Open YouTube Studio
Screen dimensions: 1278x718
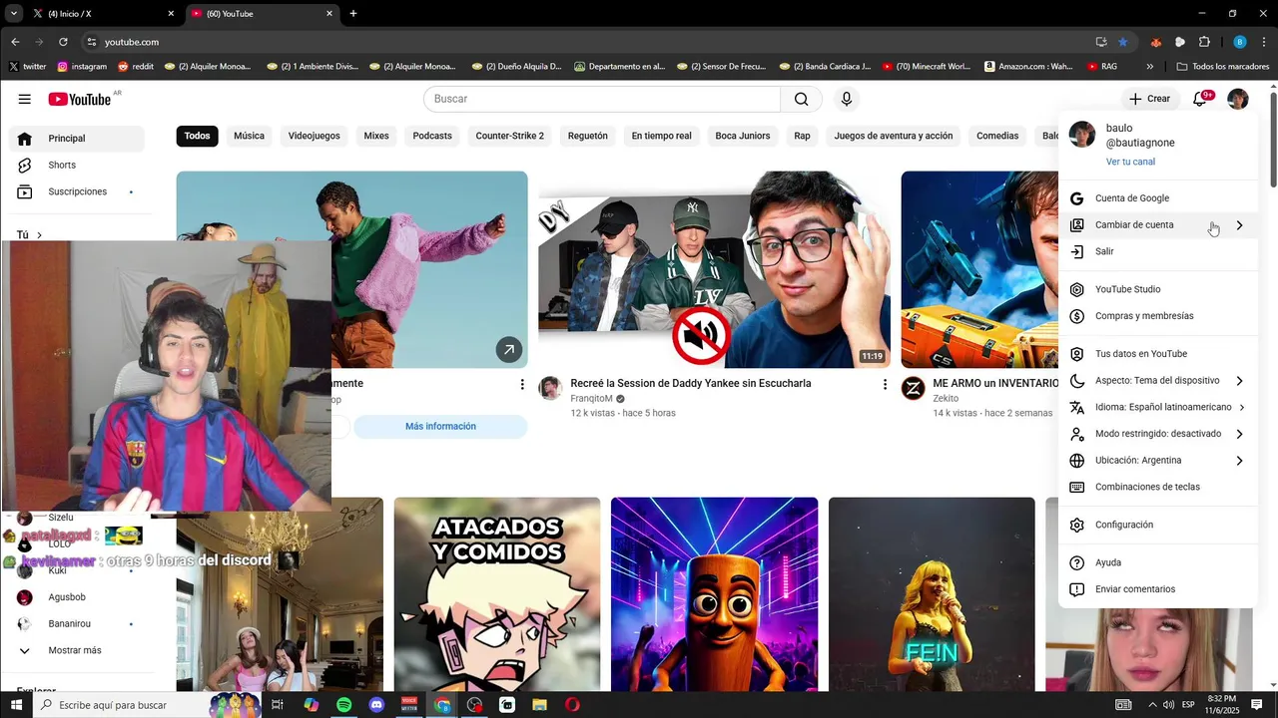[1157, 289]
